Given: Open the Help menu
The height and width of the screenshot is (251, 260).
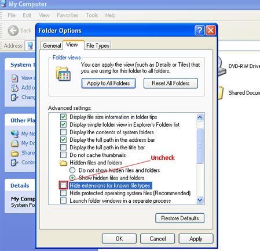Looking at the screenshot, I should [110, 15].
